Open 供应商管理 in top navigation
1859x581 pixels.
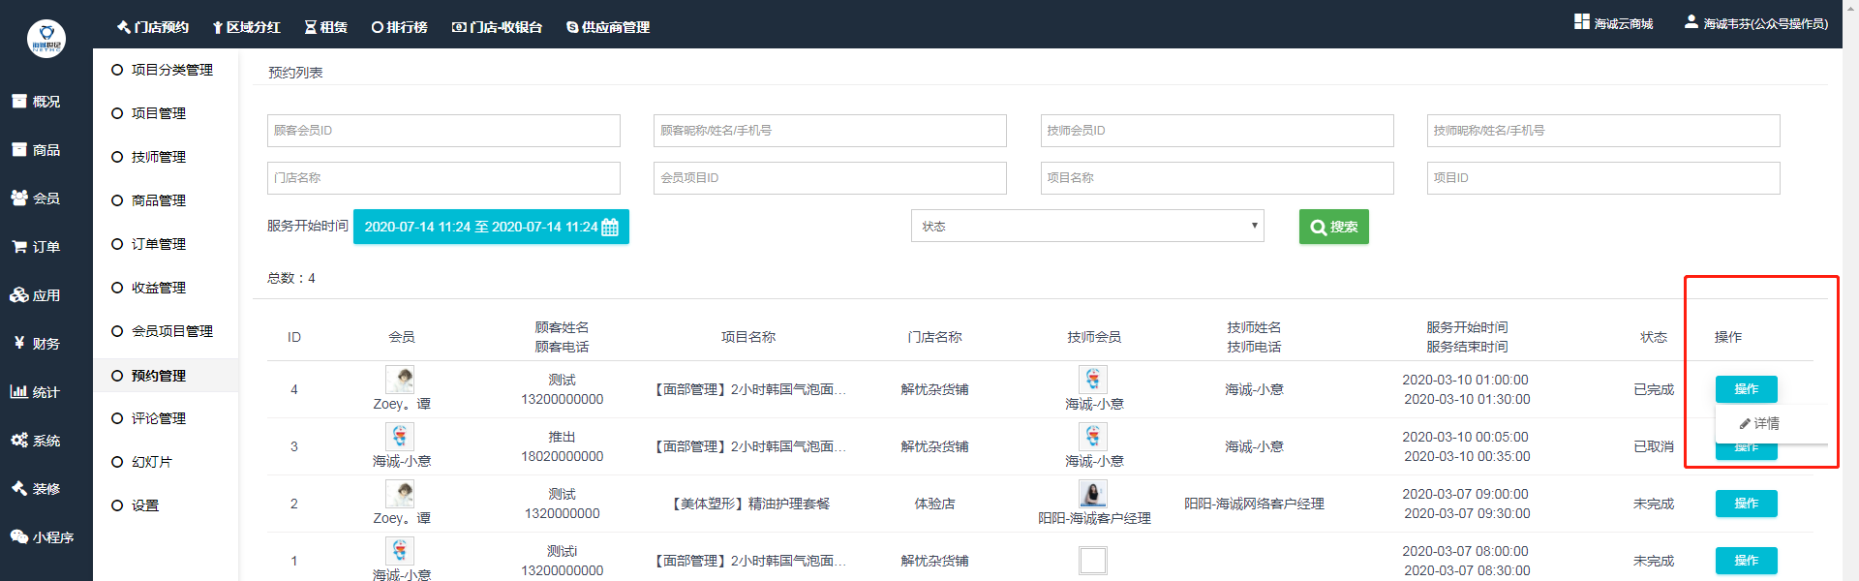pos(608,27)
